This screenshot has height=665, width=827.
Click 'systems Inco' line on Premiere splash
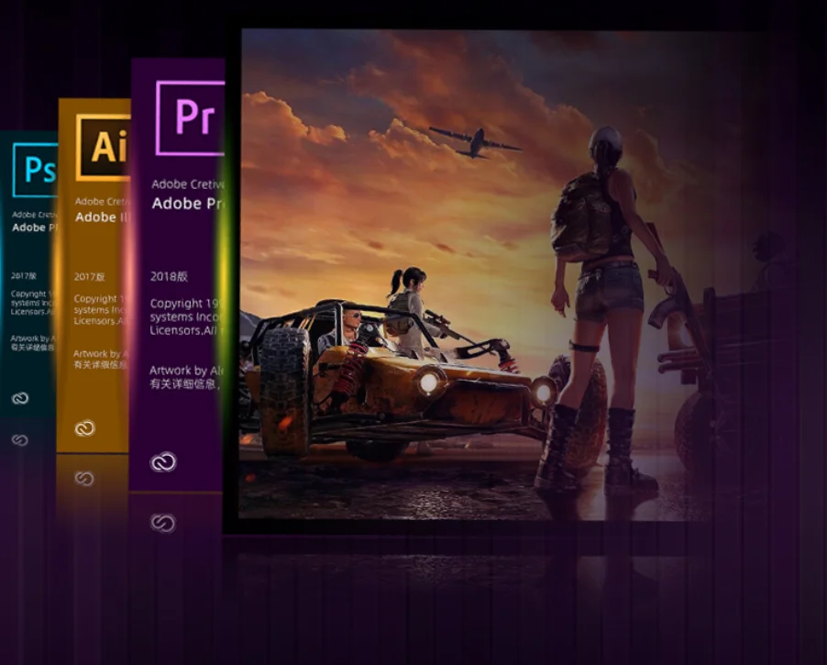click(x=187, y=317)
